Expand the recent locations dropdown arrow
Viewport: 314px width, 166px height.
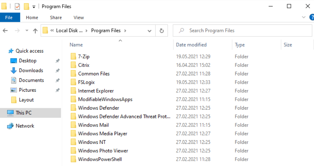pyautogui.click(x=27, y=31)
